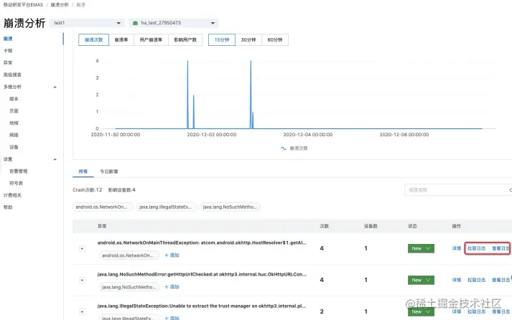Open NoSuchMethodError getHttpUrlChecked crash title
512x320 pixels.
point(202,274)
